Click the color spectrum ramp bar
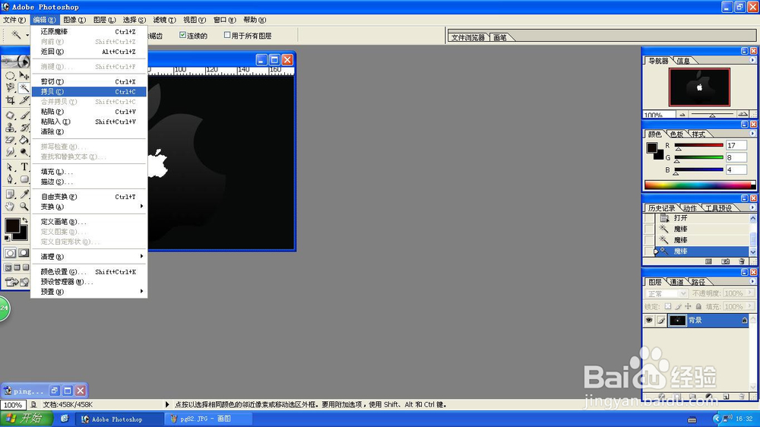Image resolution: width=760 pixels, height=427 pixels. [699, 185]
